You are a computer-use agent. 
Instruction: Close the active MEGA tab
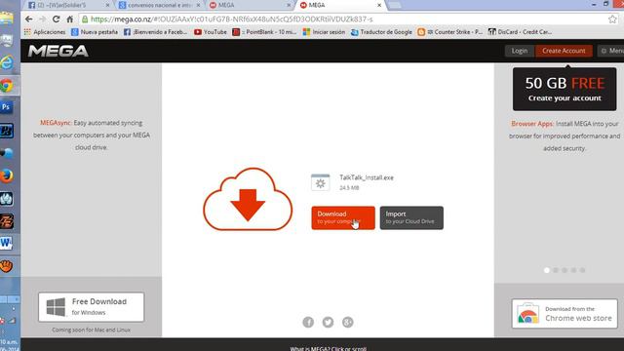(x=379, y=5)
